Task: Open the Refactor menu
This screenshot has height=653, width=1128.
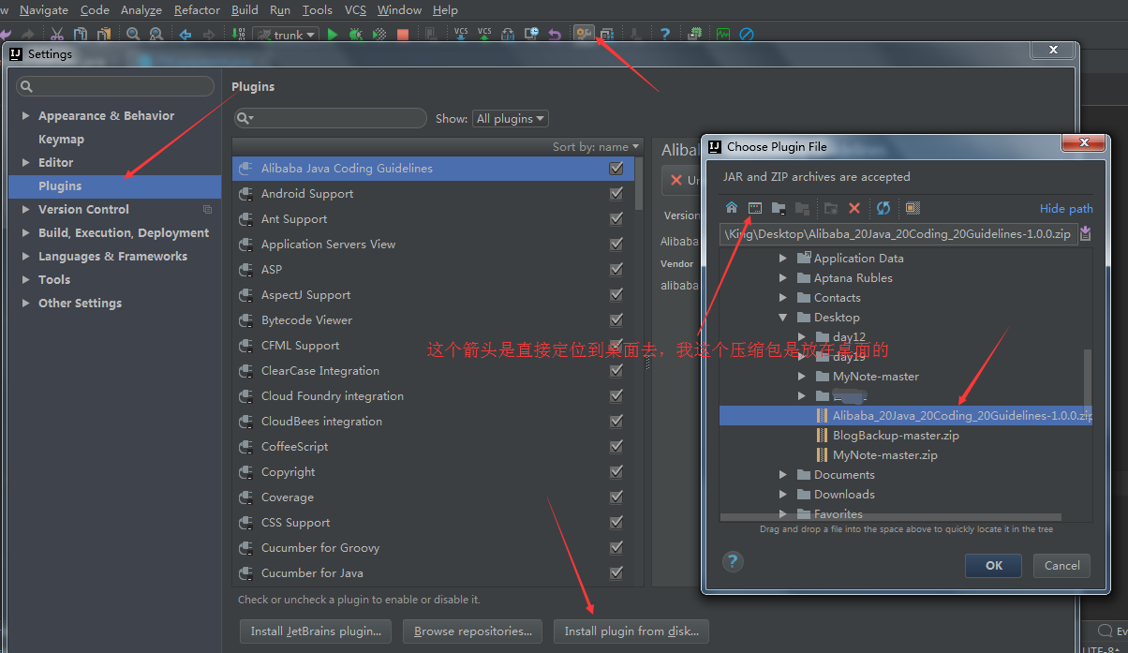Action: pyautogui.click(x=197, y=10)
